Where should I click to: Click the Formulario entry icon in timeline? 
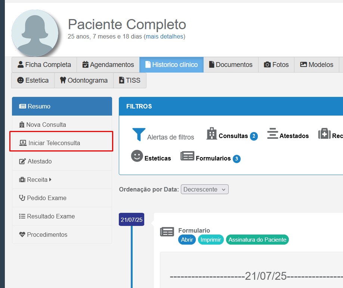(x=167, y=232)
